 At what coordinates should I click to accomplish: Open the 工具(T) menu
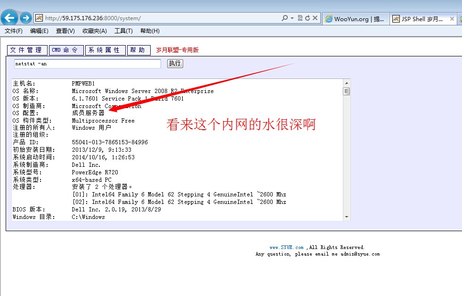(x=123, y=31)
